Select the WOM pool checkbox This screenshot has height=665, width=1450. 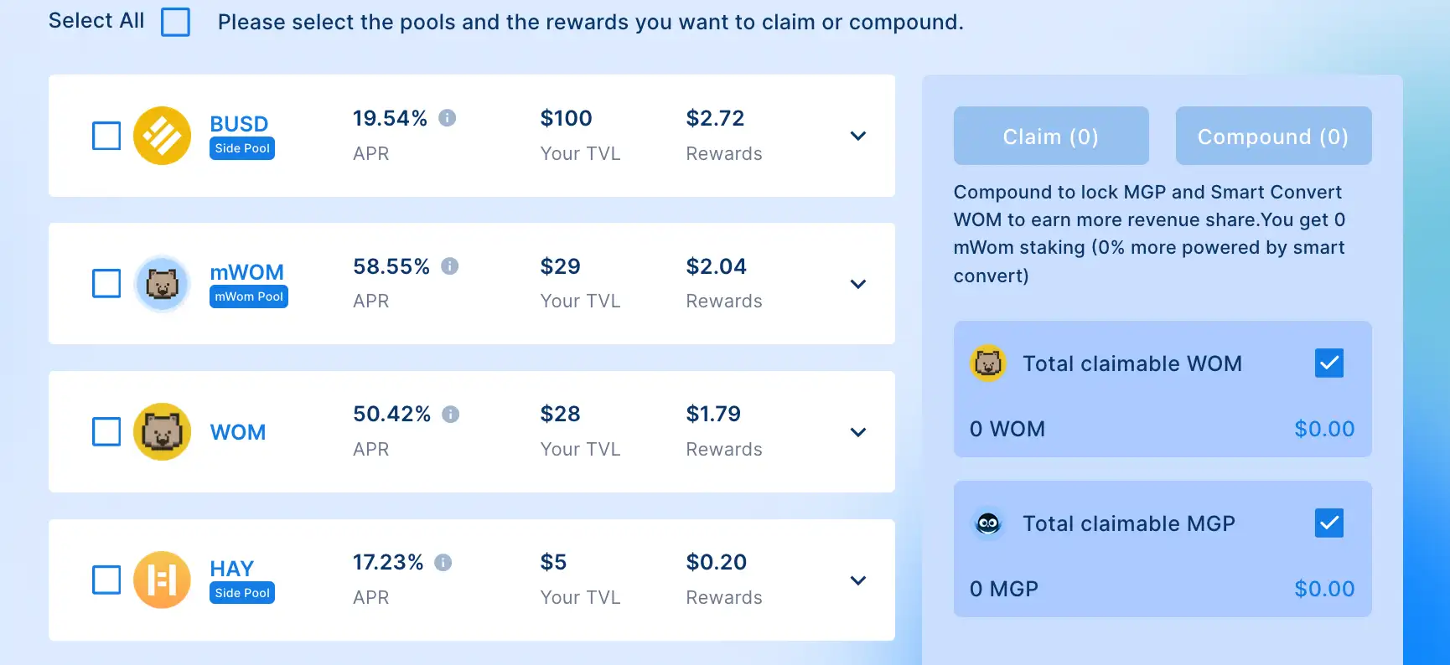tap(106, 432)
